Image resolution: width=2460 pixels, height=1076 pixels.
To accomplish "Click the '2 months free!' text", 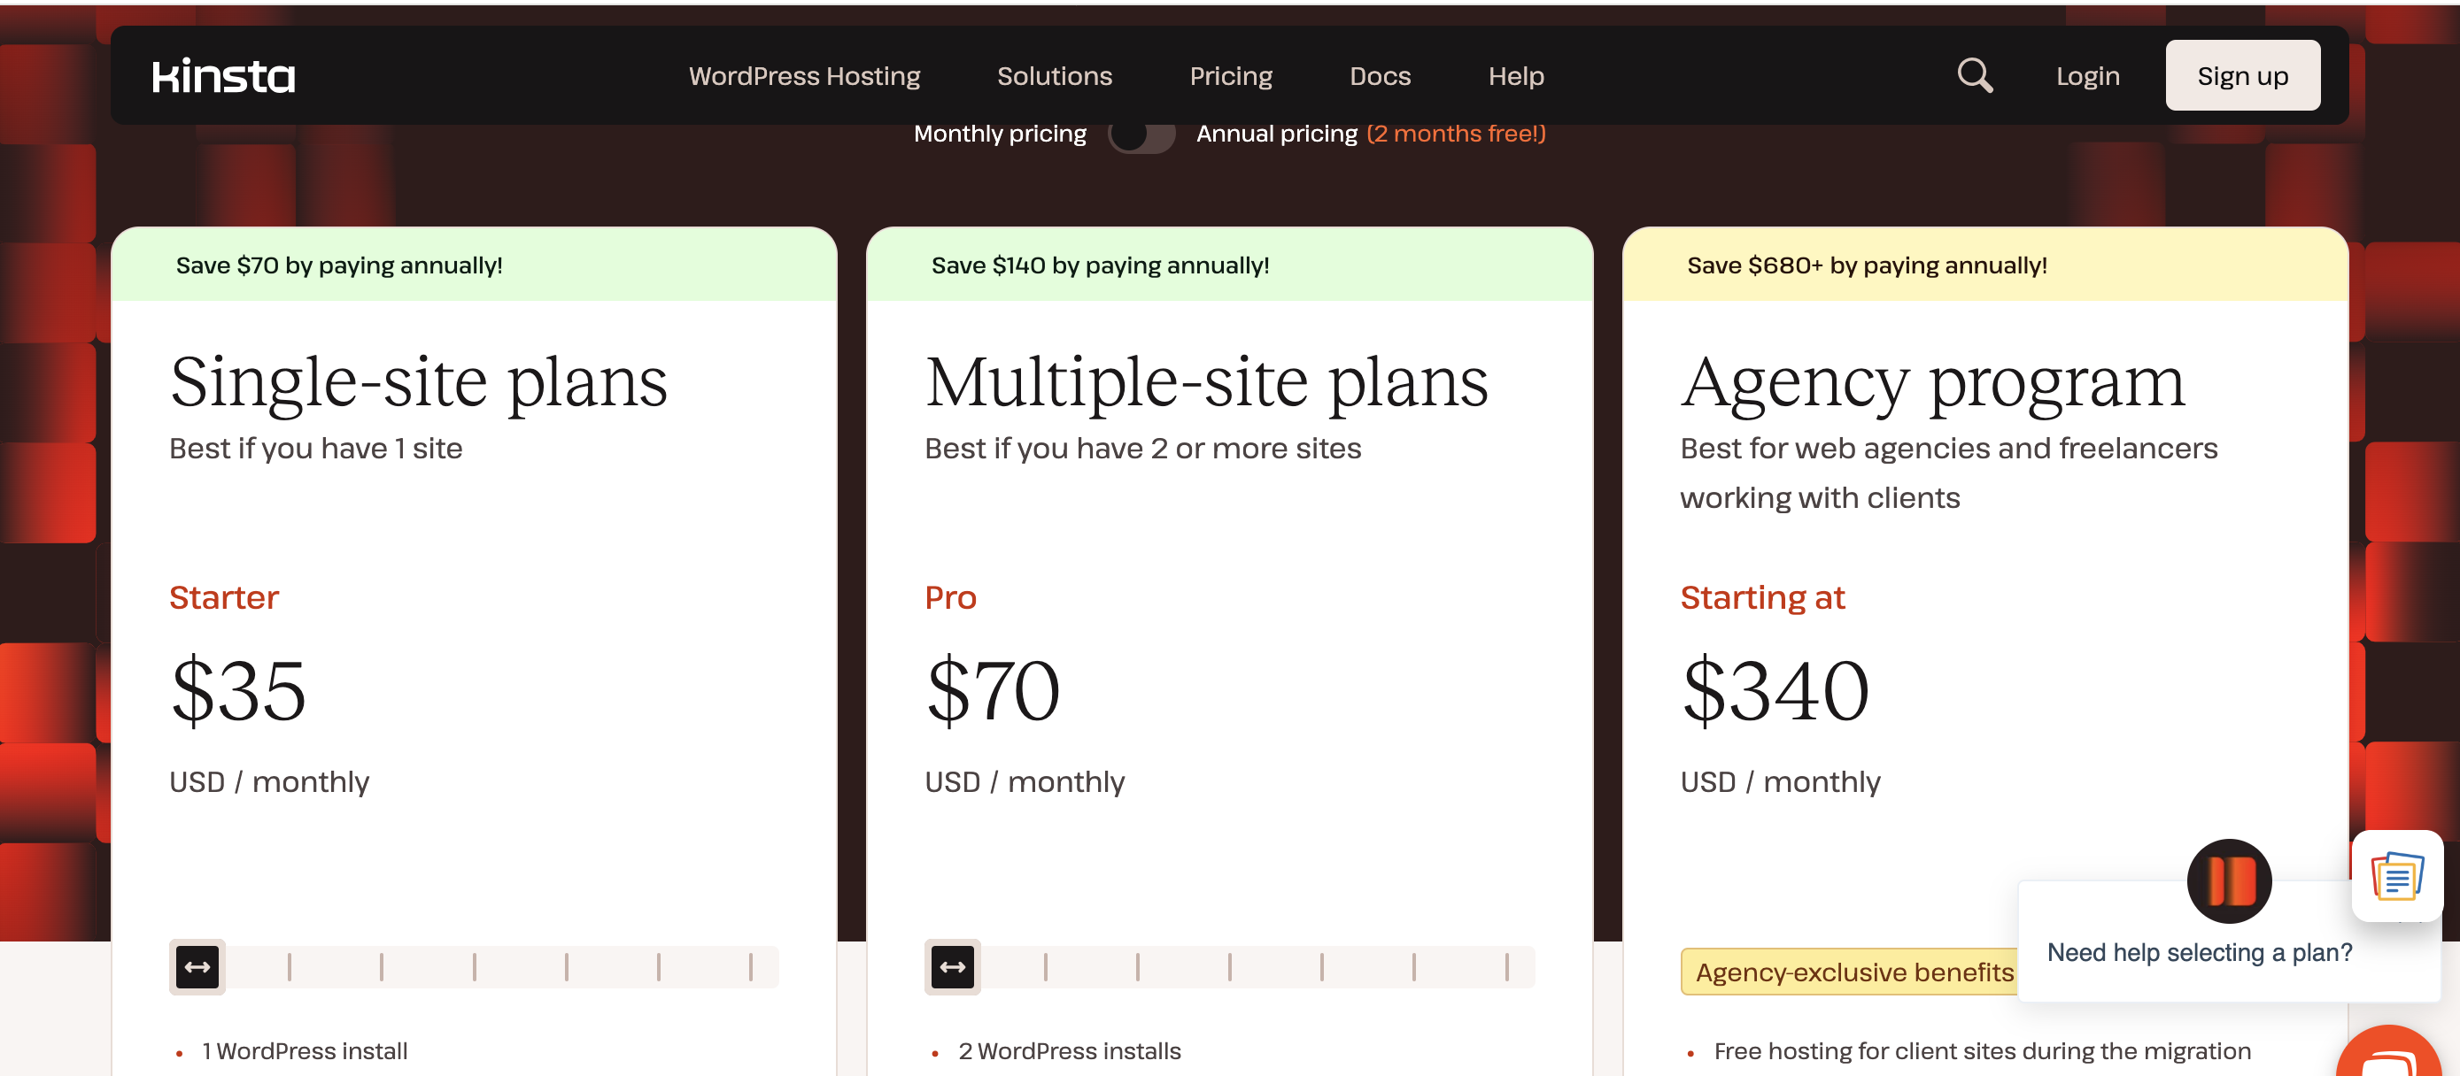I will (1456, 134).
